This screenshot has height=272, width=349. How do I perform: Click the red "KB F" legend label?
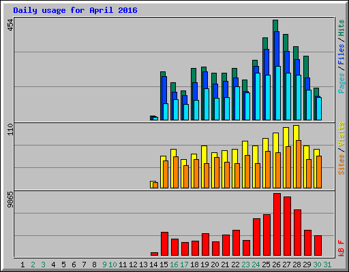point(341,248)
